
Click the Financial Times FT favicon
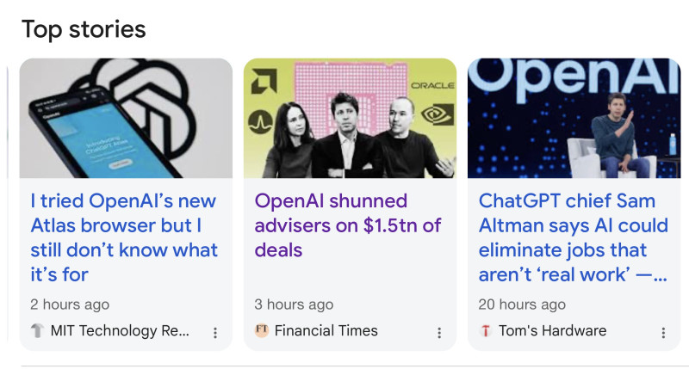pos(262,331)
